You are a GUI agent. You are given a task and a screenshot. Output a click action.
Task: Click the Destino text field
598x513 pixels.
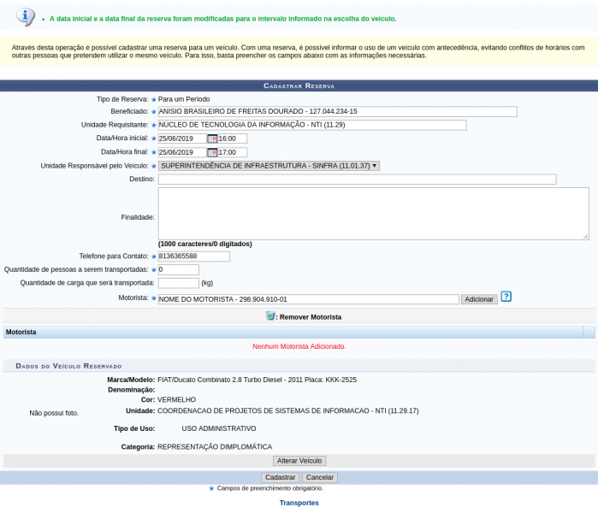coord(357,180)
